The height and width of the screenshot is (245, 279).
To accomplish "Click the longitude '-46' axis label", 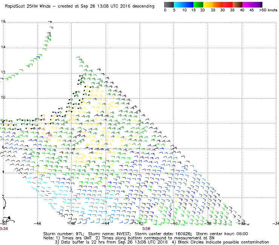I will click(72, 224).
